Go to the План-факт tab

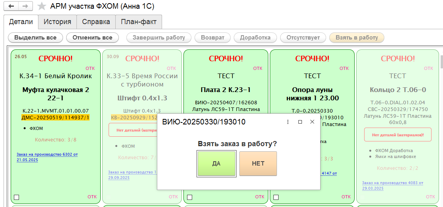(x=139, y=22)
